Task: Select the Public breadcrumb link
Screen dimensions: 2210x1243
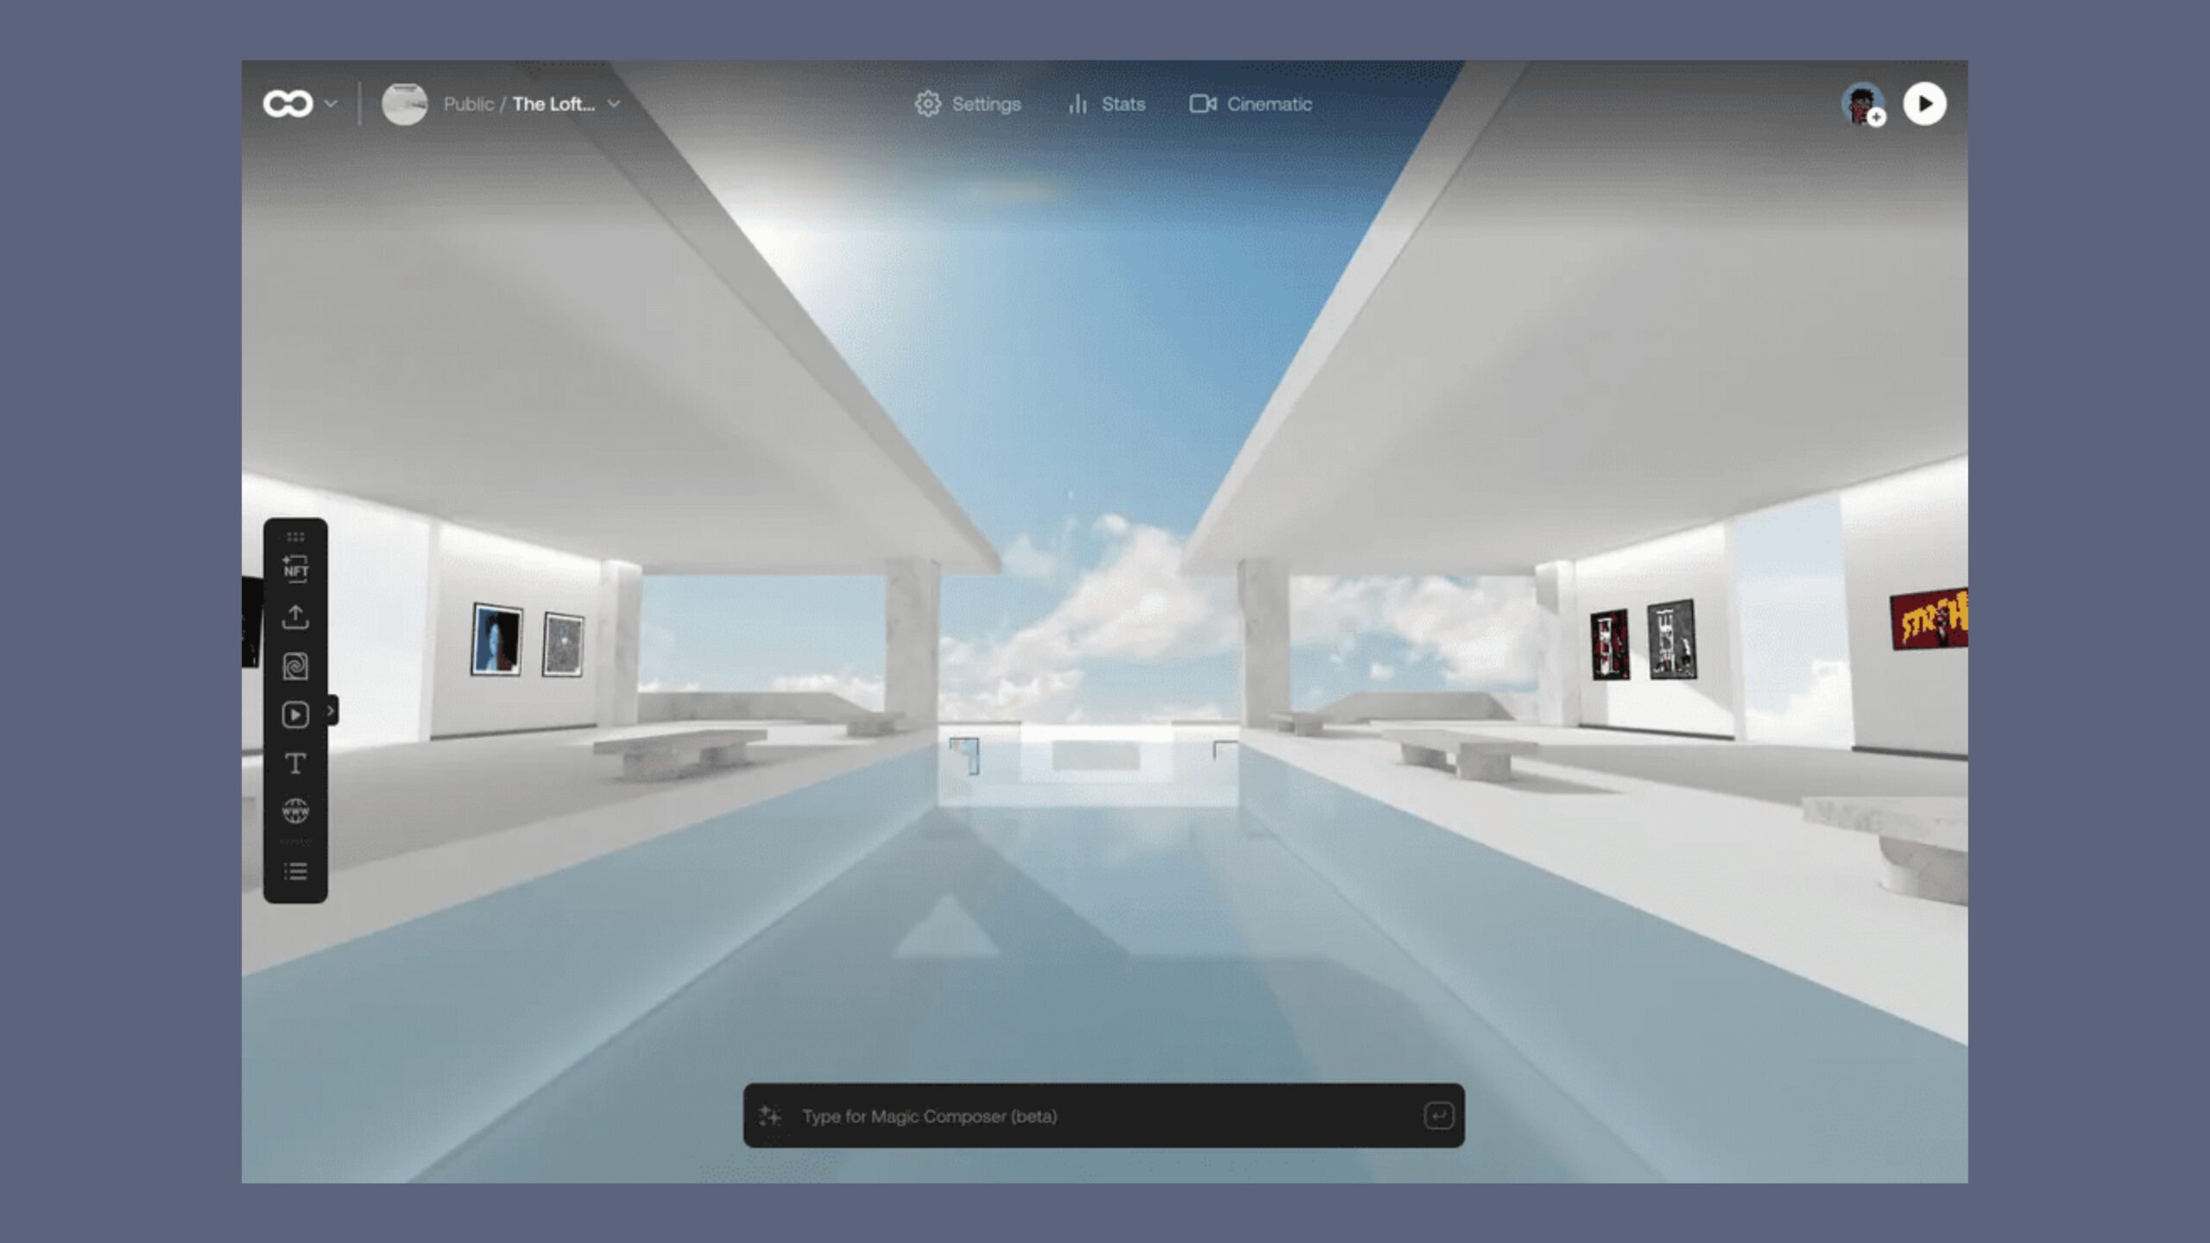Action: pos(469,104)
